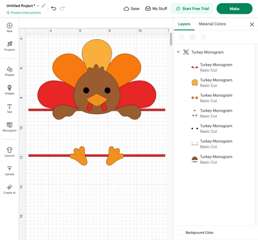Open the Images library icon

pos(9,87)
